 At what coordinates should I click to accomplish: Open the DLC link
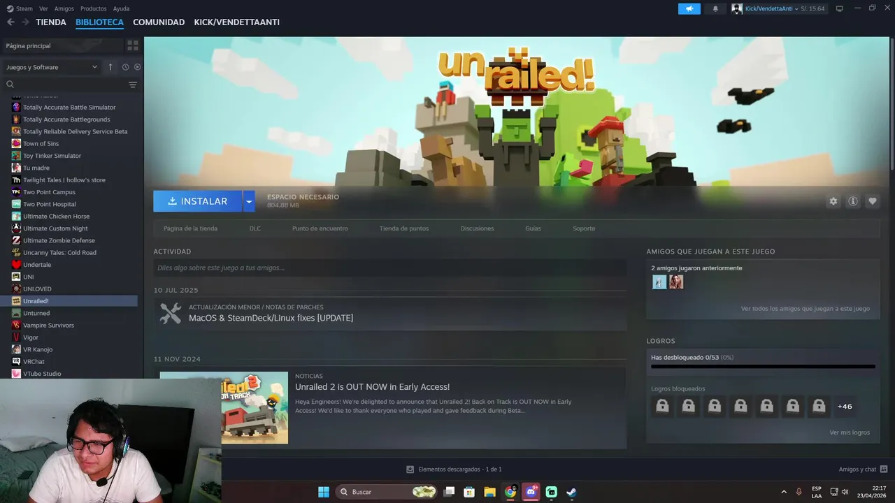(255, 228)
